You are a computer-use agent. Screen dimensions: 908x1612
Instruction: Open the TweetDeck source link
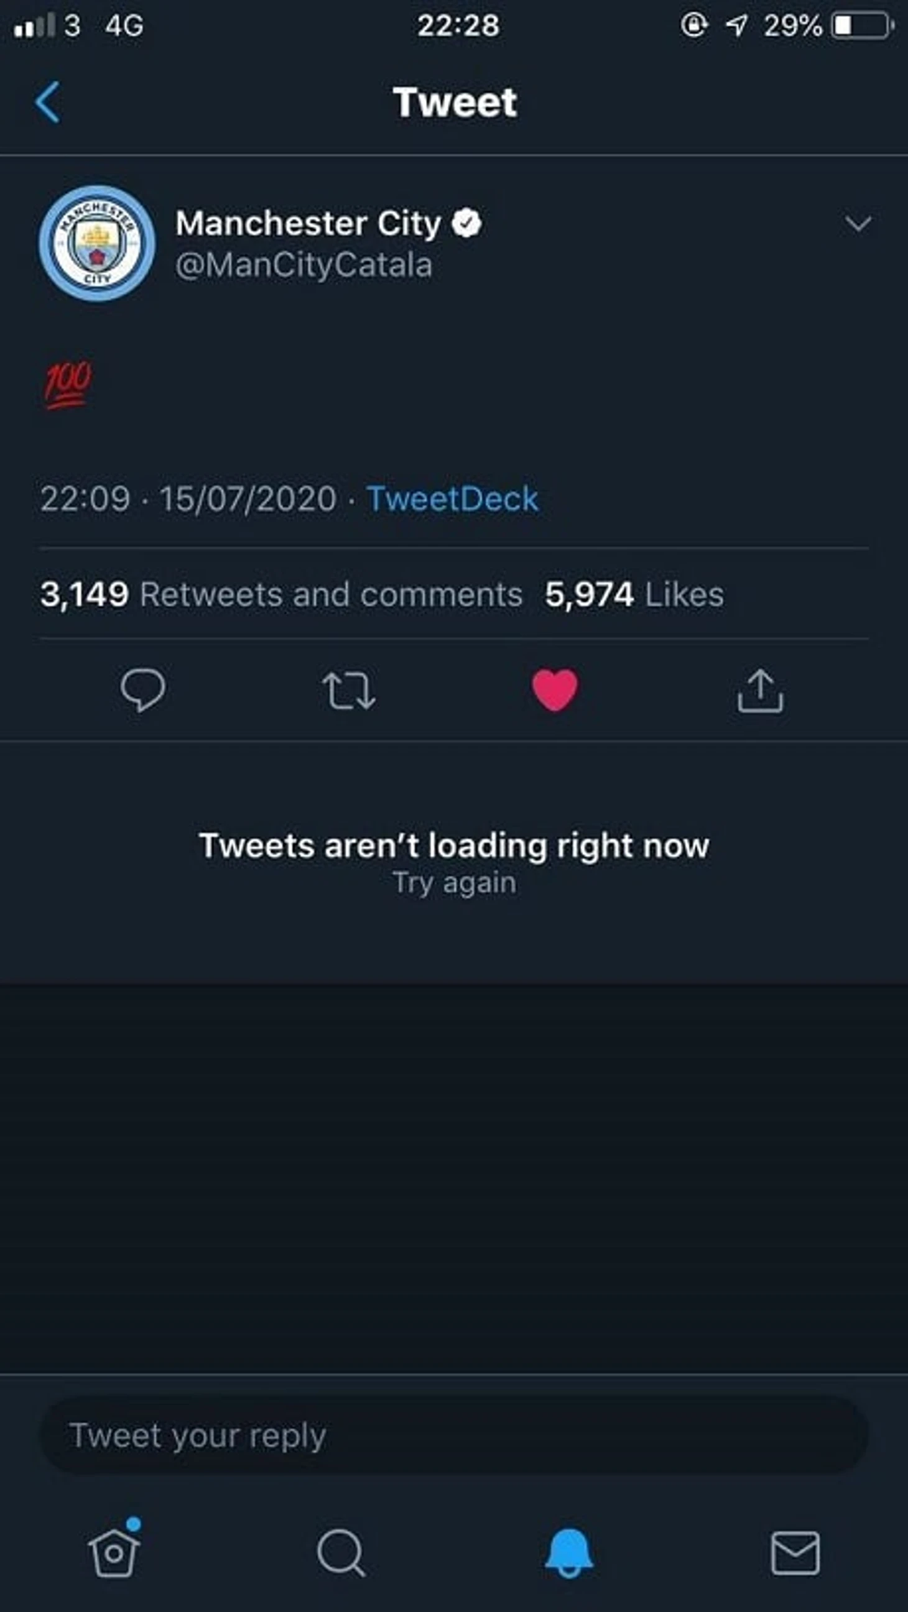click(x=452, y=499)
